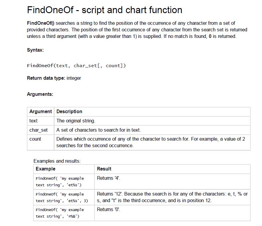This screenshot has width=262, height=226.
Task: Click the Argument column header
Action: (x=41, y=111)
